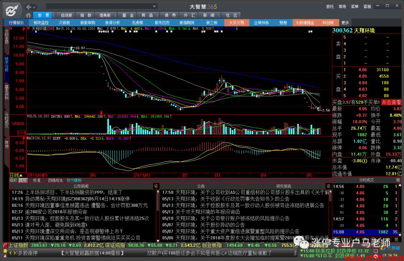Switch to 分时成交 side tab
Image resolution: width=404 pixels, height=261 pixels.
point(6,120)
